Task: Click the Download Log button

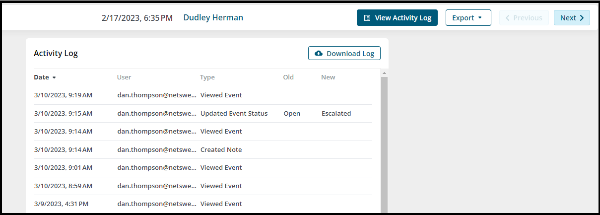Action: click(344, 53)
